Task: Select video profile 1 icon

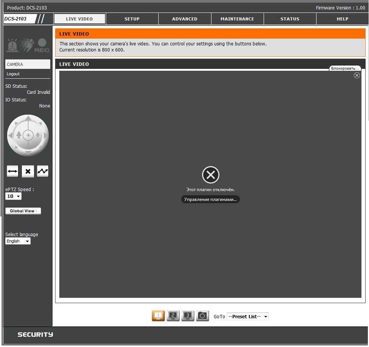Action: coord(158,316)
